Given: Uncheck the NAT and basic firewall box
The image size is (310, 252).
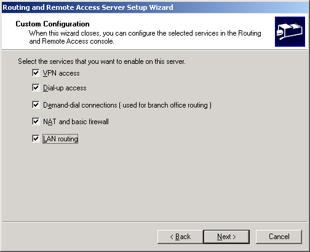Looking at the screenshot, I should (36, 121).
